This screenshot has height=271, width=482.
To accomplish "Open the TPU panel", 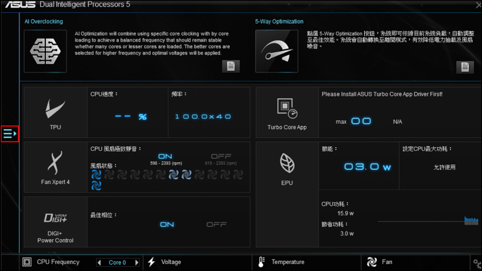I will [x=55, y=112].
